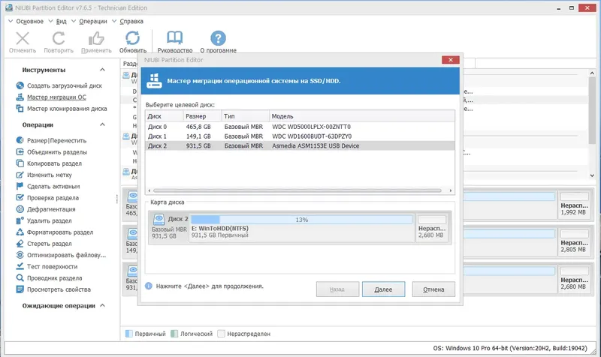The height and width of the screenshot is (357, 601).
Task: Select Диск 0 row in target list
Action: pos(300,127)
